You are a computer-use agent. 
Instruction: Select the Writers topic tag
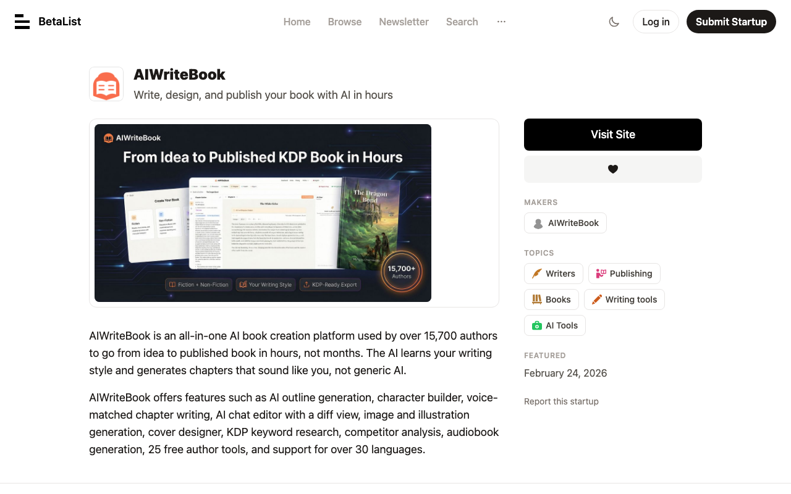point(553,274)
